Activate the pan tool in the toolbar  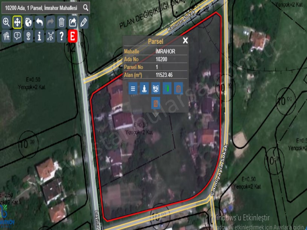pos(18,23)
